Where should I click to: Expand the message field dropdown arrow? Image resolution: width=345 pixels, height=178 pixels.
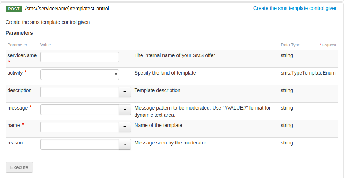[x=125, y=110]
